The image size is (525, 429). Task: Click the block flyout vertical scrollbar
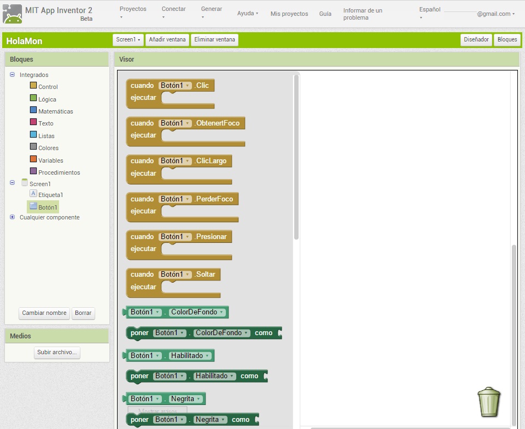click(x=296, y=157)
